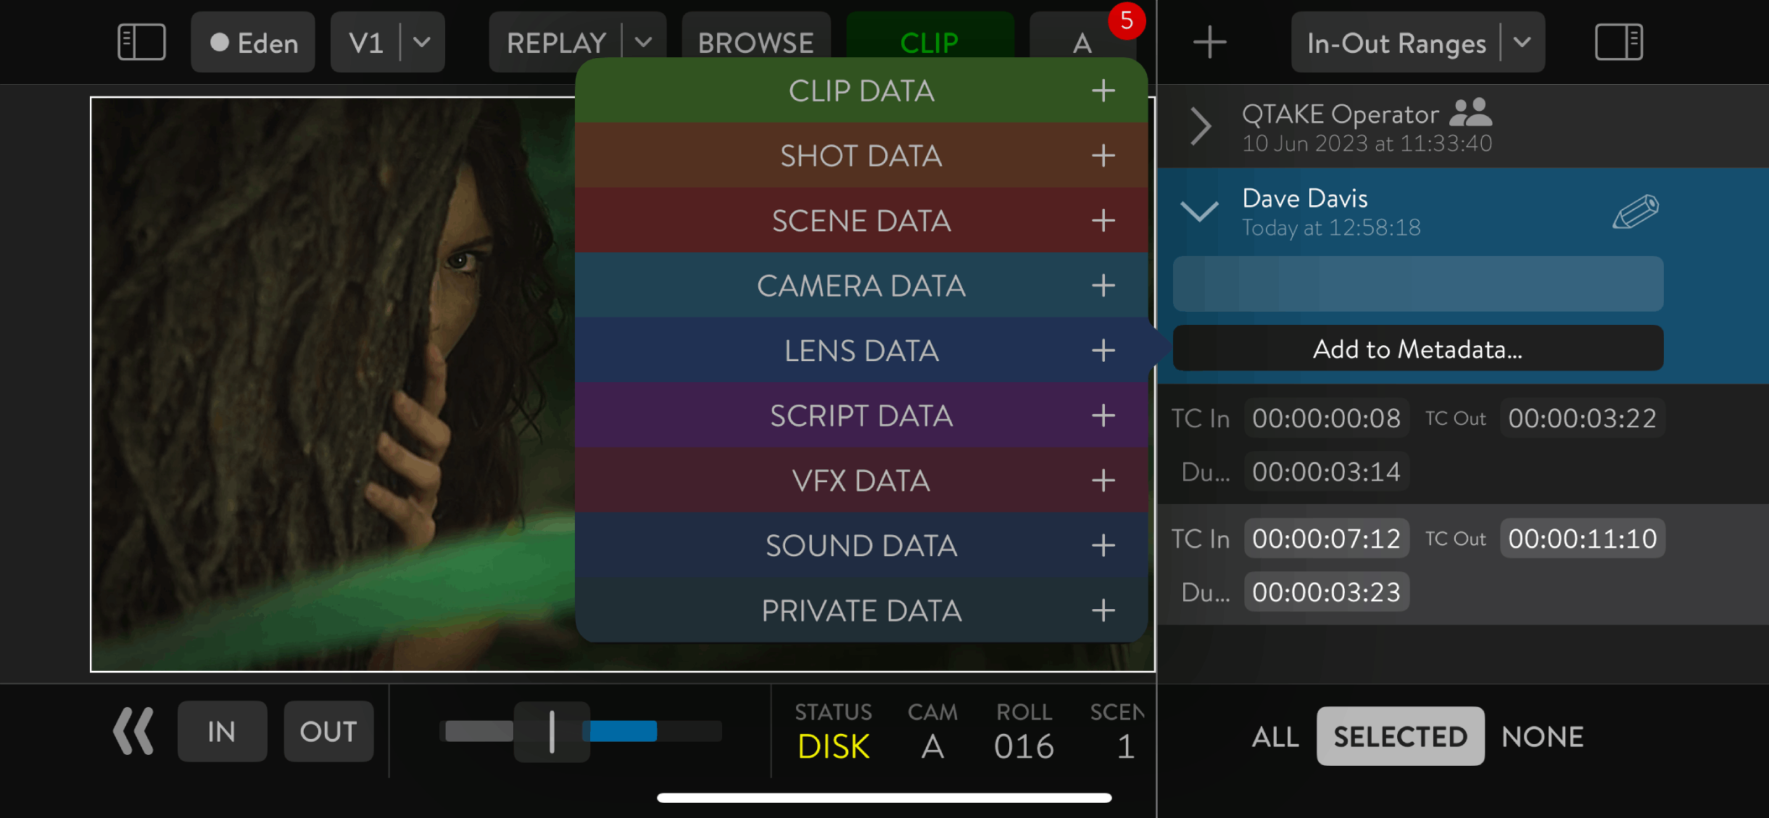Select the SELECTED filter option
Screen dimensions: 1769x818
pos(1400,737)
